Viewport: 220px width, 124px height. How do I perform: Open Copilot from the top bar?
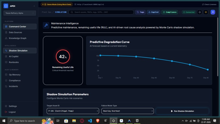tap(153, 12)
